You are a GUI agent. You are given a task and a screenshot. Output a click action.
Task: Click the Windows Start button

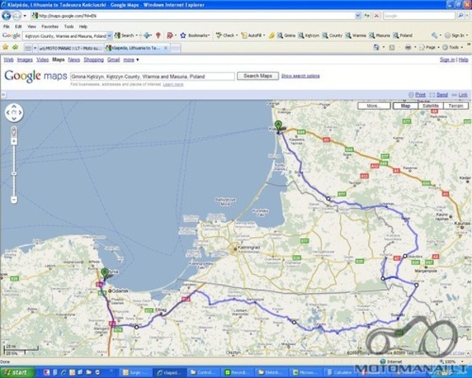click(x=17, y=372)
